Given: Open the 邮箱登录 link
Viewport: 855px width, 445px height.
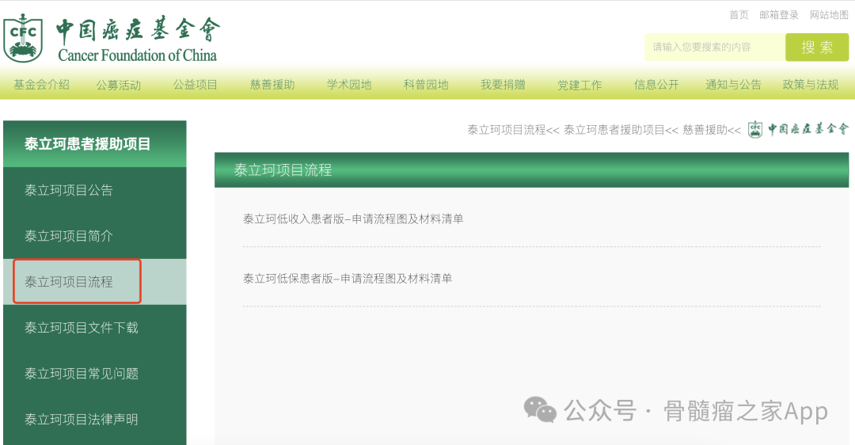Looking at the screenshot, I should pyautogui.click(x=779, y=15).
